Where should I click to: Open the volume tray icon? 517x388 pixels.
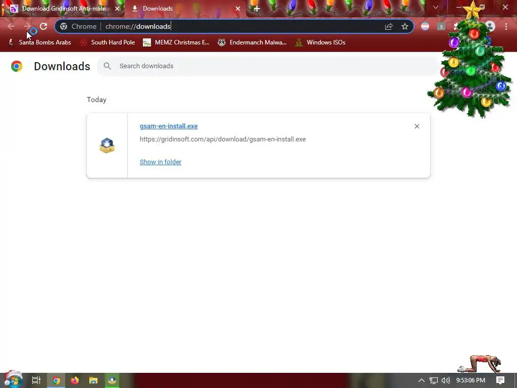click(x=446, y=380)
